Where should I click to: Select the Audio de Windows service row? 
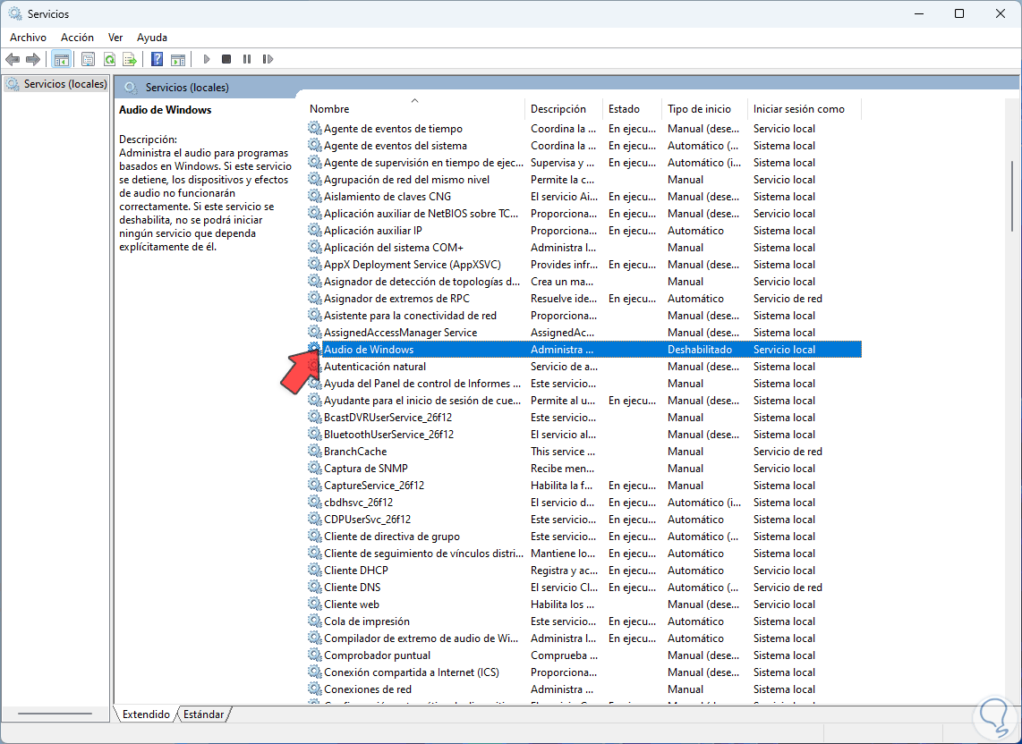tap(584, 350)
